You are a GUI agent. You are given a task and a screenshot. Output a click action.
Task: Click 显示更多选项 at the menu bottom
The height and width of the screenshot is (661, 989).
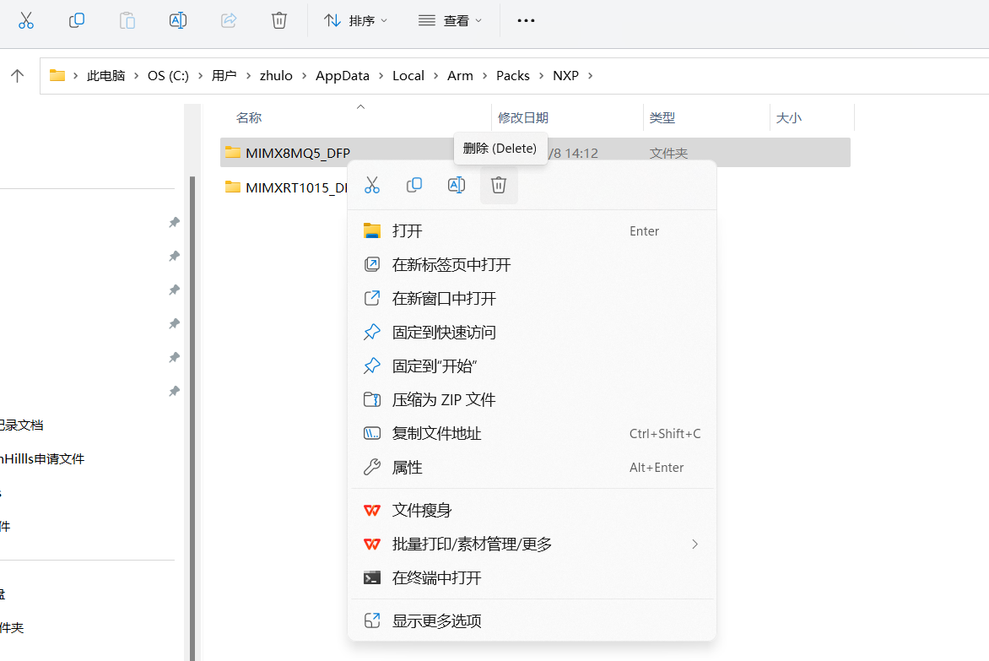point(437,621)
